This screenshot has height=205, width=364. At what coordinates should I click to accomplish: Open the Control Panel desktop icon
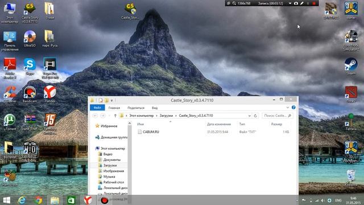(x=10, y=40)
